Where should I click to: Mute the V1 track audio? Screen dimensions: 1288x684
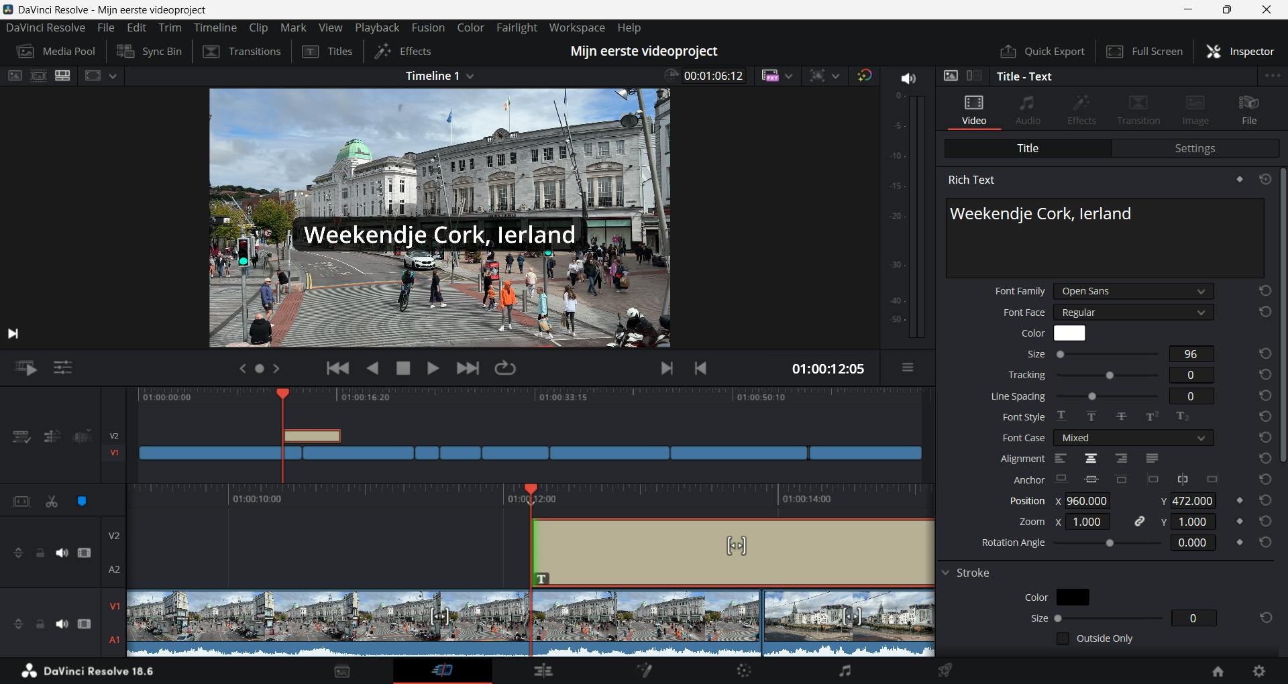(62, 624)
